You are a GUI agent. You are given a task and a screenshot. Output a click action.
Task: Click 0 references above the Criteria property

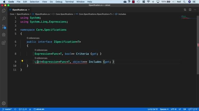pos(41,50)
